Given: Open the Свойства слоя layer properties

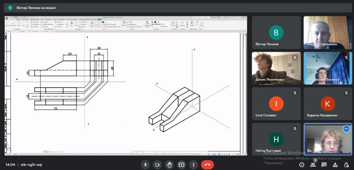Looking at the screenshot, I should point(92,24).
